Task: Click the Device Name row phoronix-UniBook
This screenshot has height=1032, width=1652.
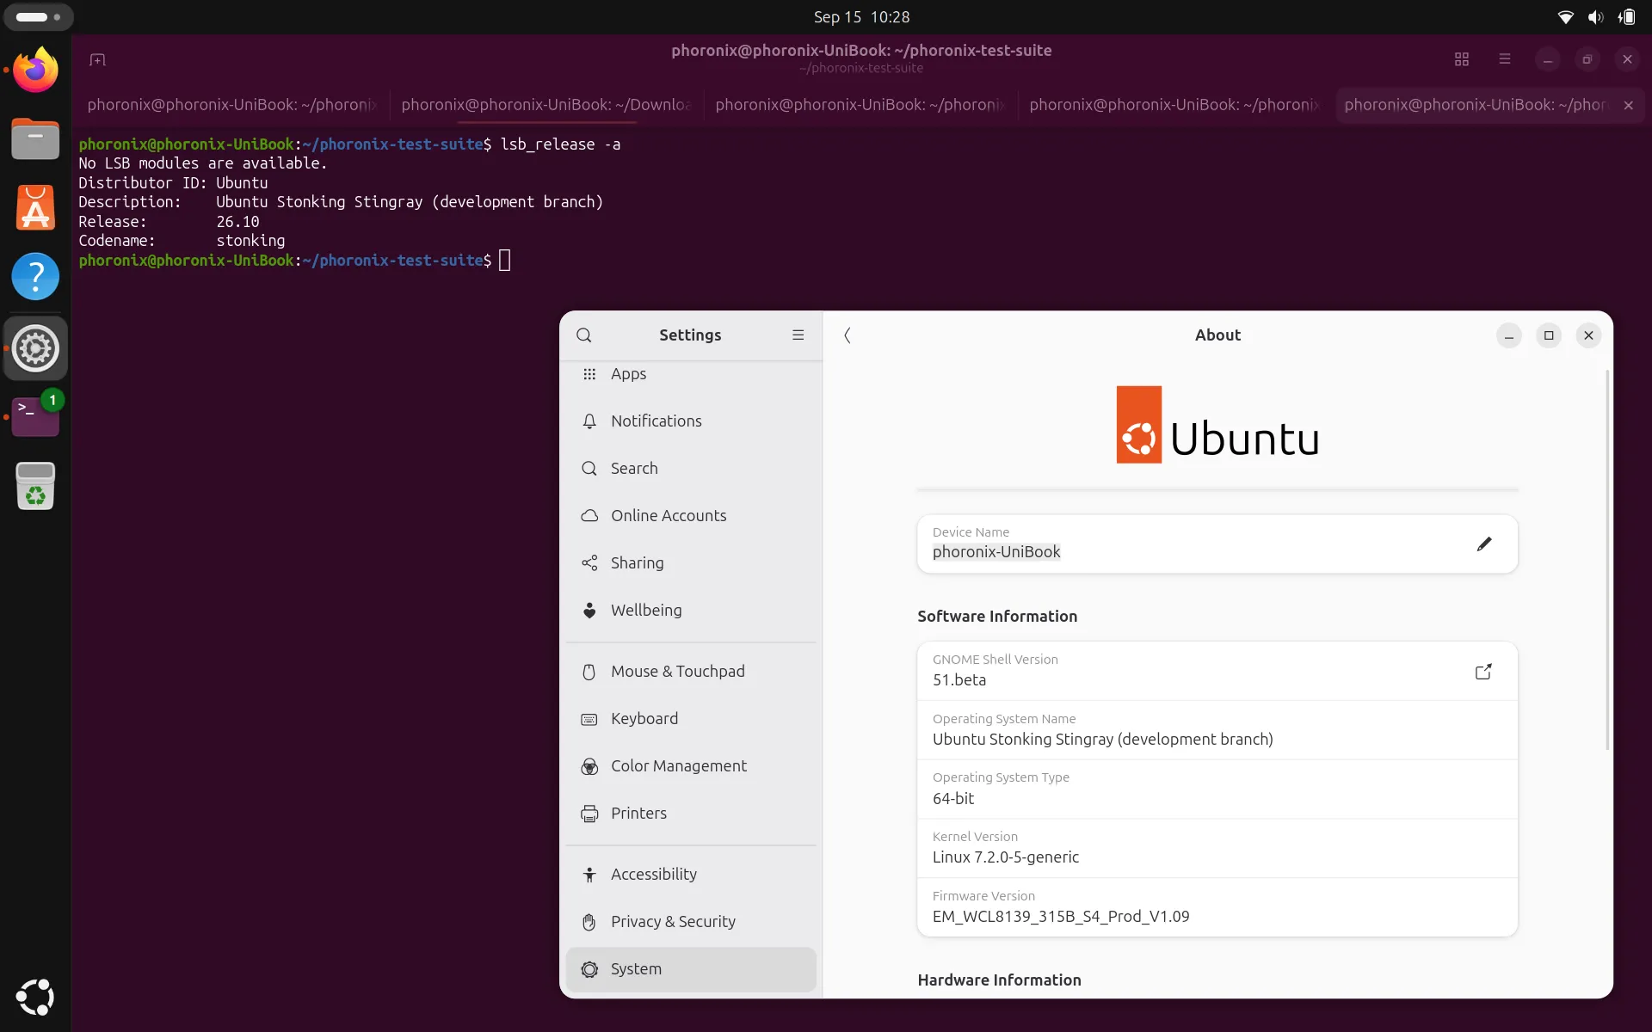Action: (1217, 544)
